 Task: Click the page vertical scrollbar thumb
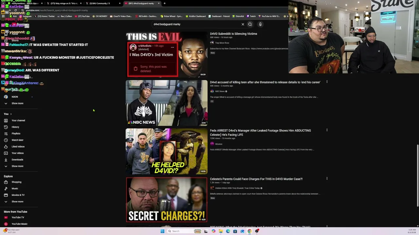click(x=418, y=176)
